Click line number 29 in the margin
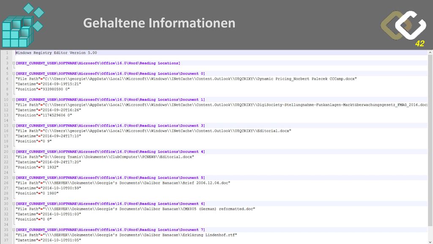 (x=6, y=199)
